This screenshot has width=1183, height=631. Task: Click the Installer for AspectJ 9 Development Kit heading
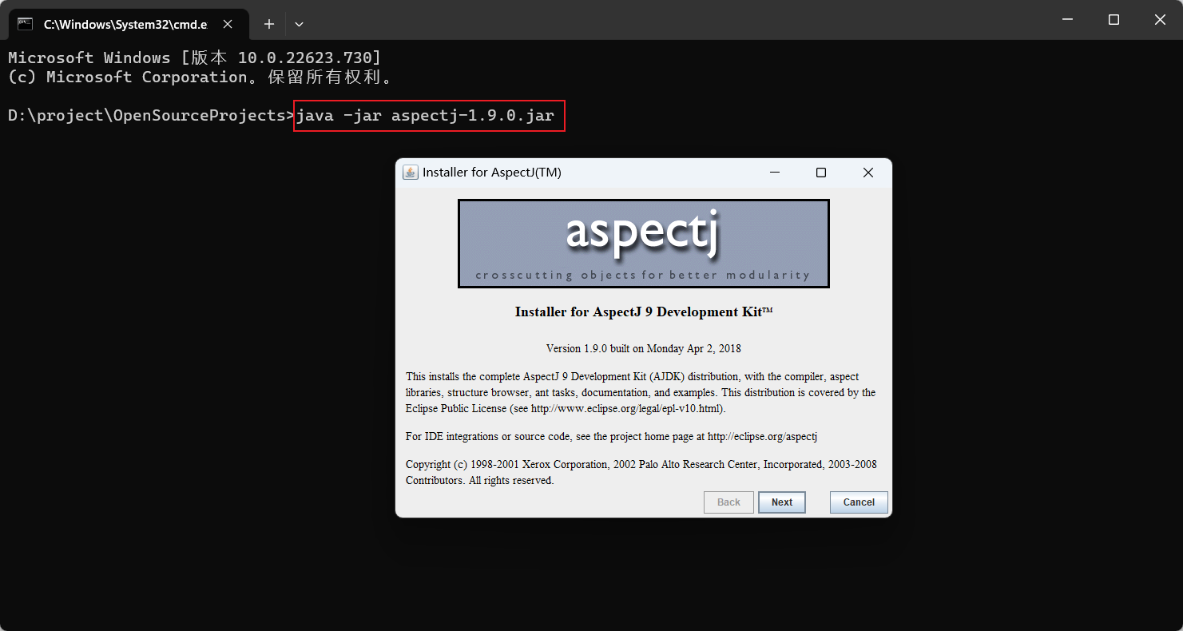coord(643,312)
